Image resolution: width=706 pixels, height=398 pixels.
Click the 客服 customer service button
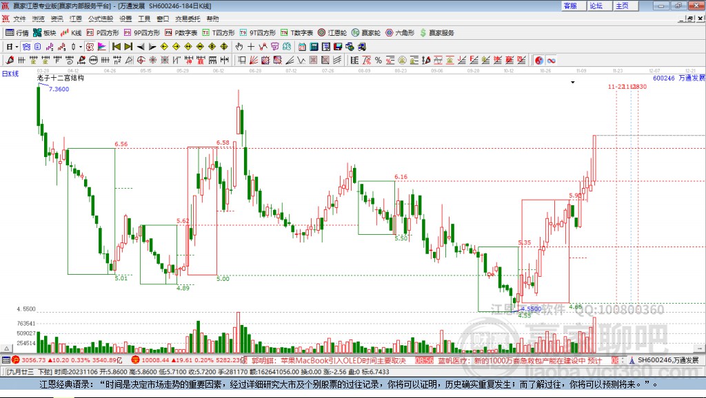[570, 6]
